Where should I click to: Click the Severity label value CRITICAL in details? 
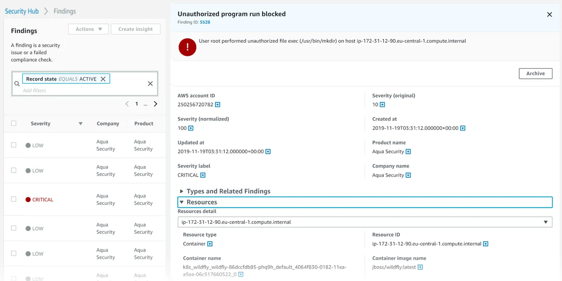click(188, 175)
